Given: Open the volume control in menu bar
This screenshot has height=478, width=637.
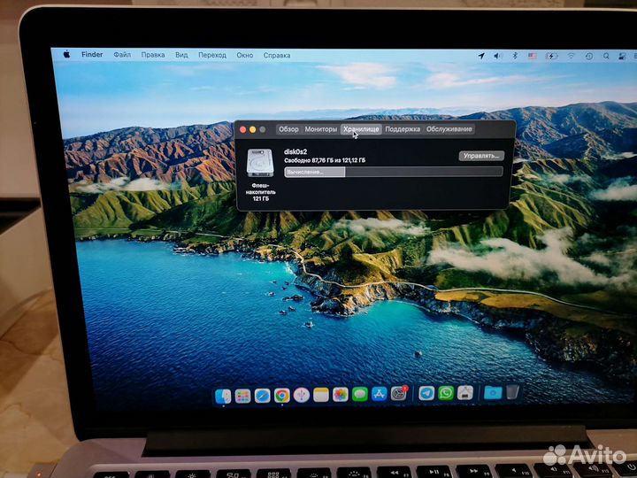Looking at the screenshot, I should click(x=497, y=56).
